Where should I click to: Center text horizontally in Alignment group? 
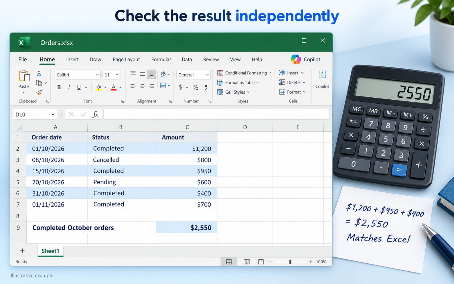point(142,86)
